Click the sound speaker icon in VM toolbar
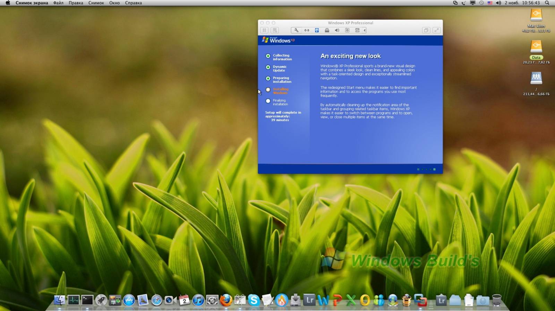Viewport: 555px width, 311px height. click(x=337, y=30)
